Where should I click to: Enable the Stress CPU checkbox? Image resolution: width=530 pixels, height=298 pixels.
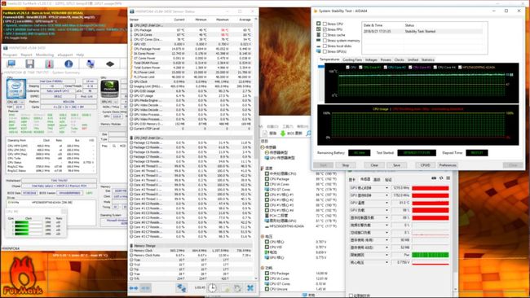click(325, 24)
